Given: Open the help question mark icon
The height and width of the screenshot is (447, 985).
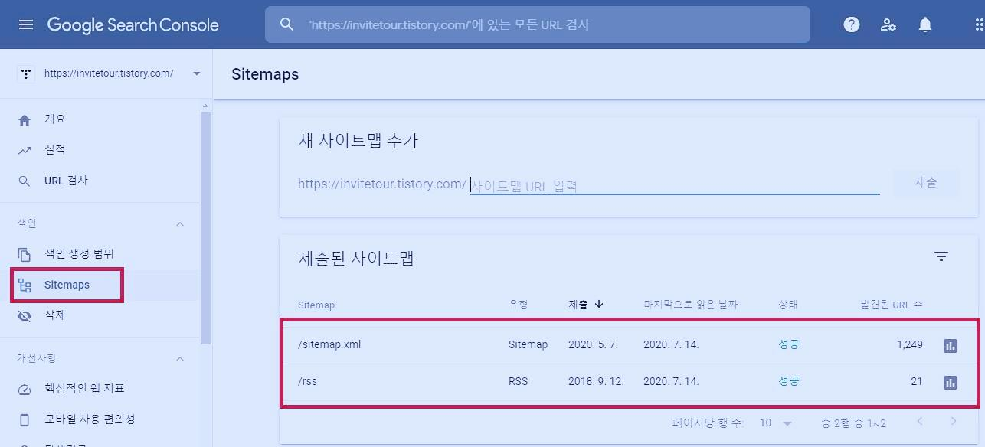Looking at the screenshot, I should coord(851,24).
